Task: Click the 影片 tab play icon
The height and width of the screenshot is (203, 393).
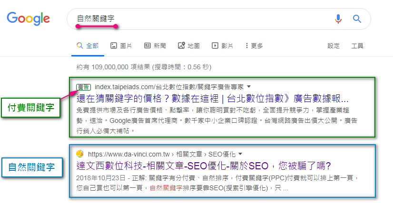Action: (x=215, y=46)
